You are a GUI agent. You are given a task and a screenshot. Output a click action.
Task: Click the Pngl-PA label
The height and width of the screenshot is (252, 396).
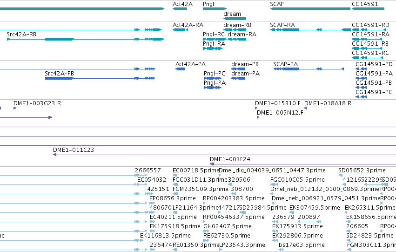pos(215,83)
